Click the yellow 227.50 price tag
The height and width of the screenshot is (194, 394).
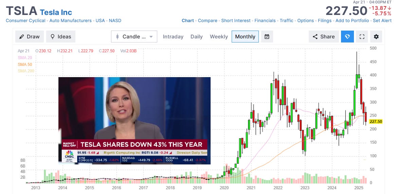(x=376, y=122)
